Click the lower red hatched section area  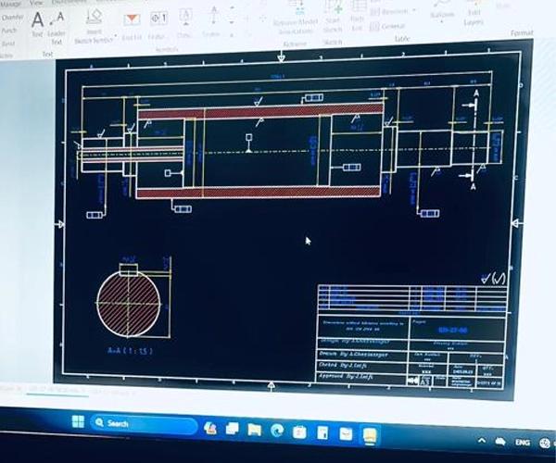[259, 193]
